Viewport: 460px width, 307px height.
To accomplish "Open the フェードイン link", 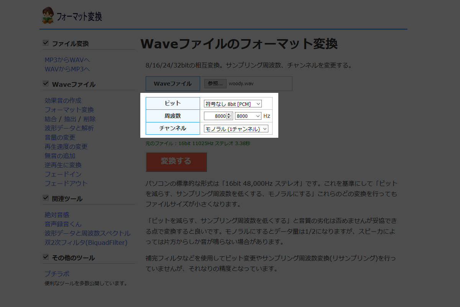I will (x=63, y=174).
